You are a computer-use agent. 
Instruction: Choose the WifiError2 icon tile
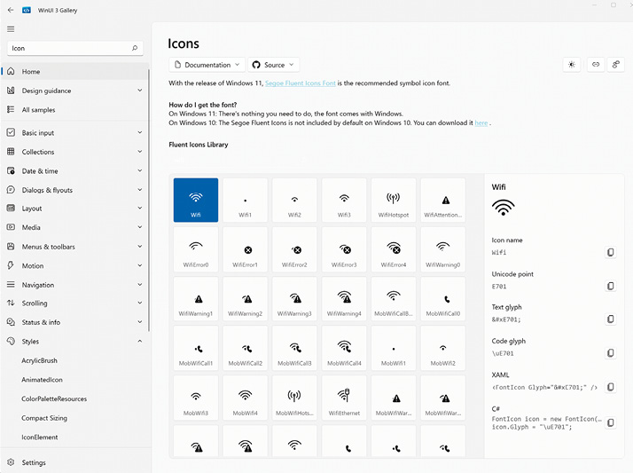click(x=294, y=249)
